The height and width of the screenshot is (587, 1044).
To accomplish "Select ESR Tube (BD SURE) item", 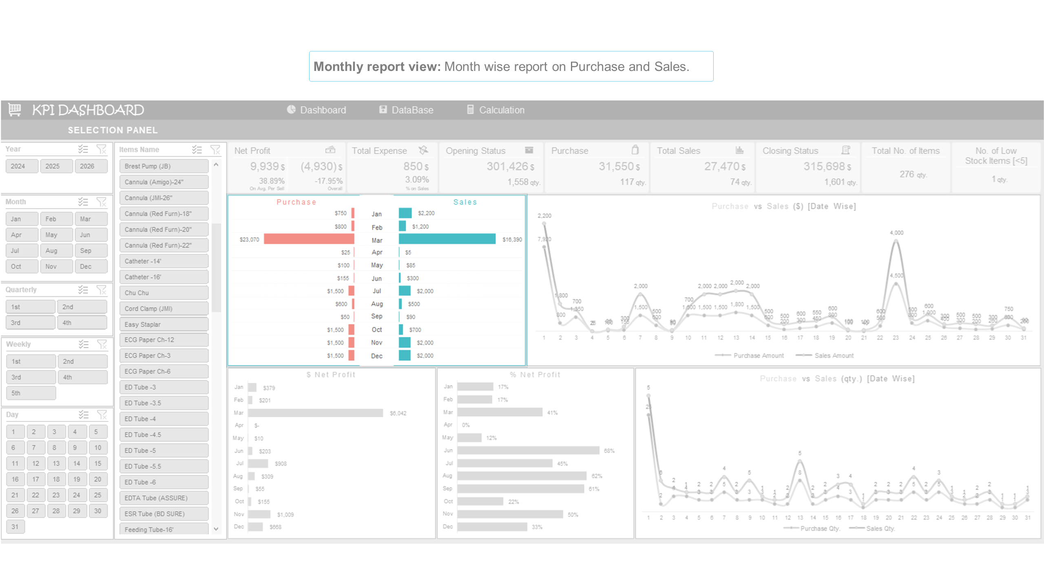I will [164, 514].
